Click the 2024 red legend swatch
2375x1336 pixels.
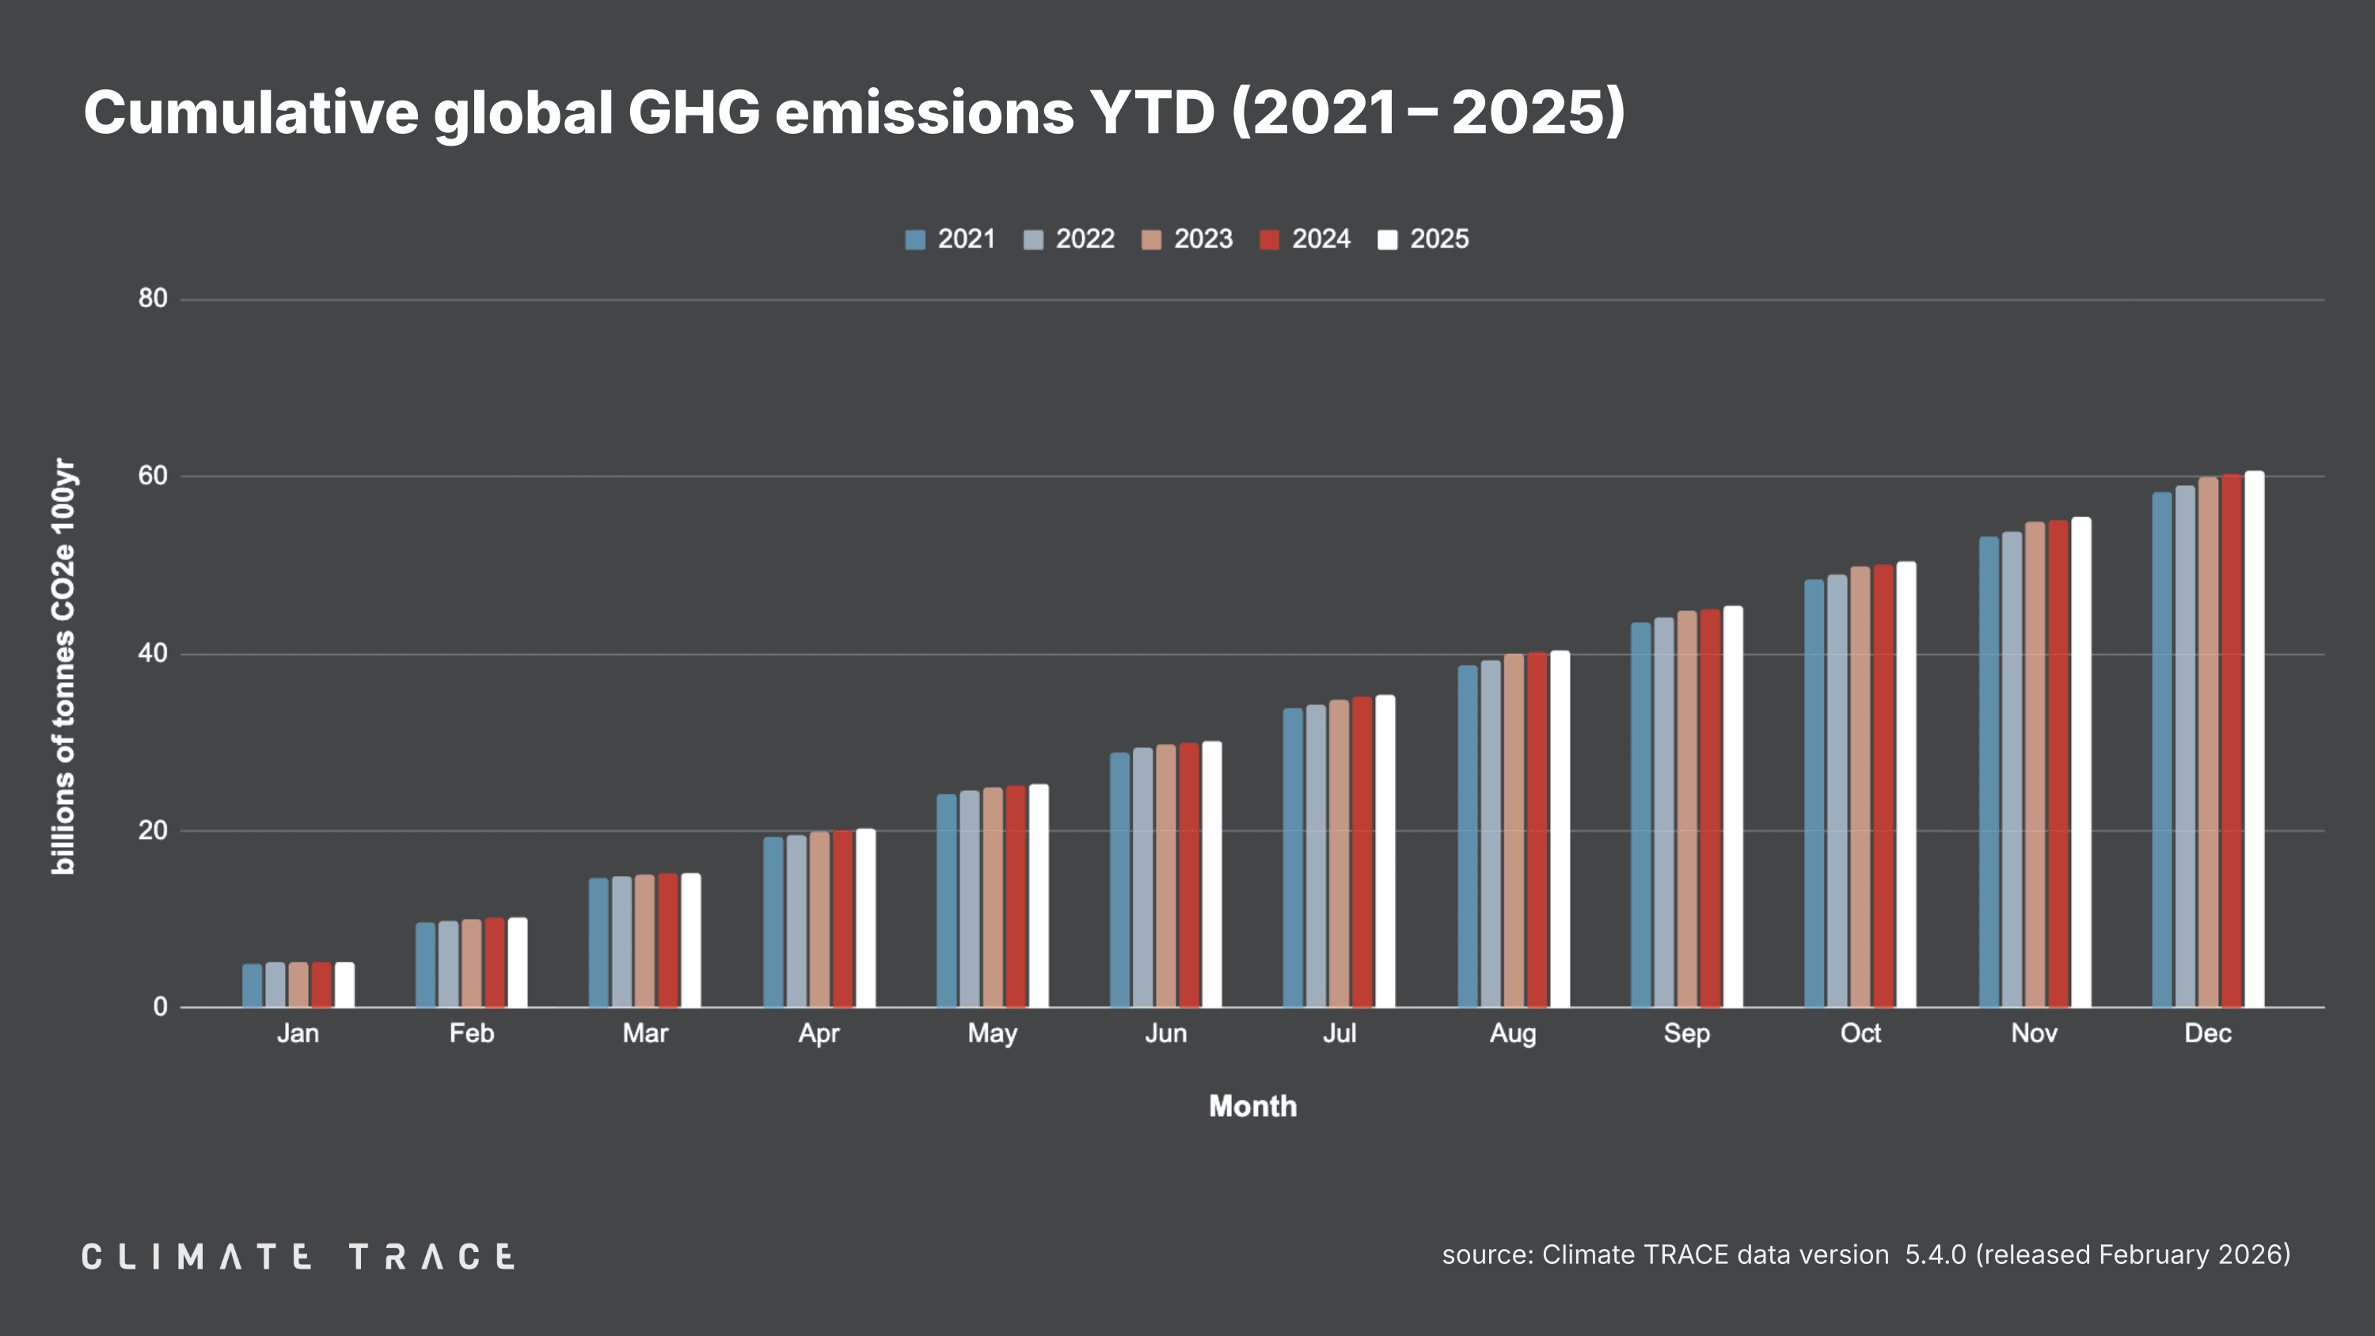[1268, 240]
